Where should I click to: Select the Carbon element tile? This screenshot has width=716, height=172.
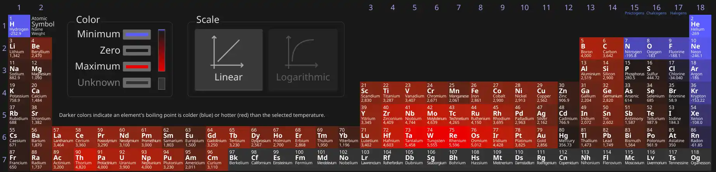pyautogui.click(x=612, y=48)
